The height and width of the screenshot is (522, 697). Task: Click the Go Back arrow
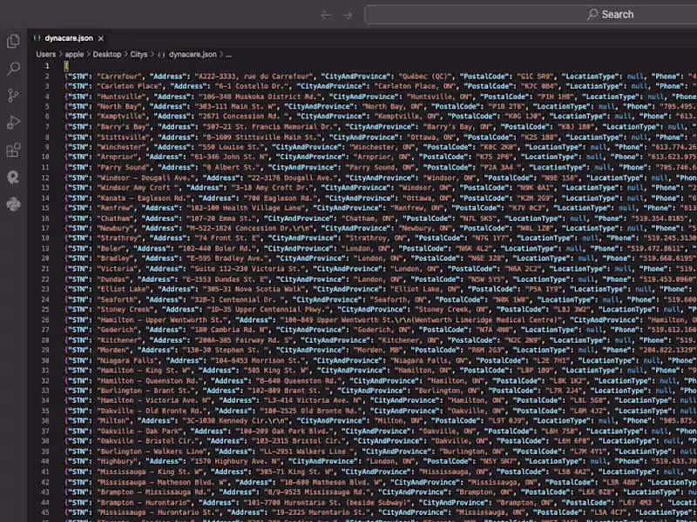point(326,15)
